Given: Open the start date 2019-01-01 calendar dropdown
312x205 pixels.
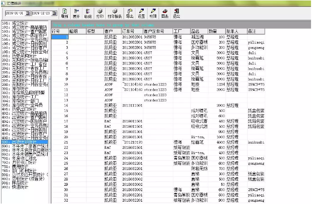Looking at the screenshot, I should click(28, 13).
